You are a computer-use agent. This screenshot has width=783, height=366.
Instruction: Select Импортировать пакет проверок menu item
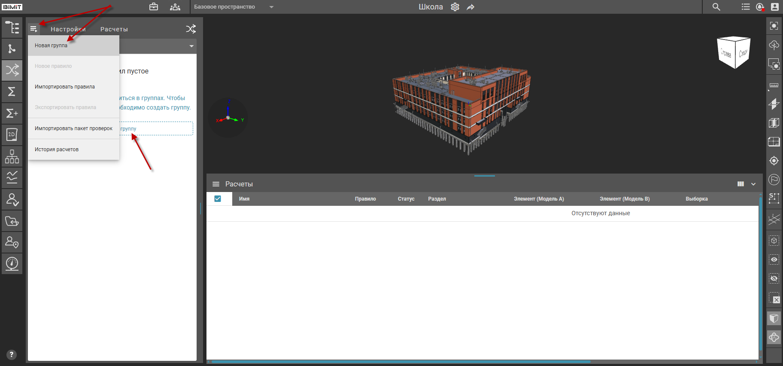point(73,128)
